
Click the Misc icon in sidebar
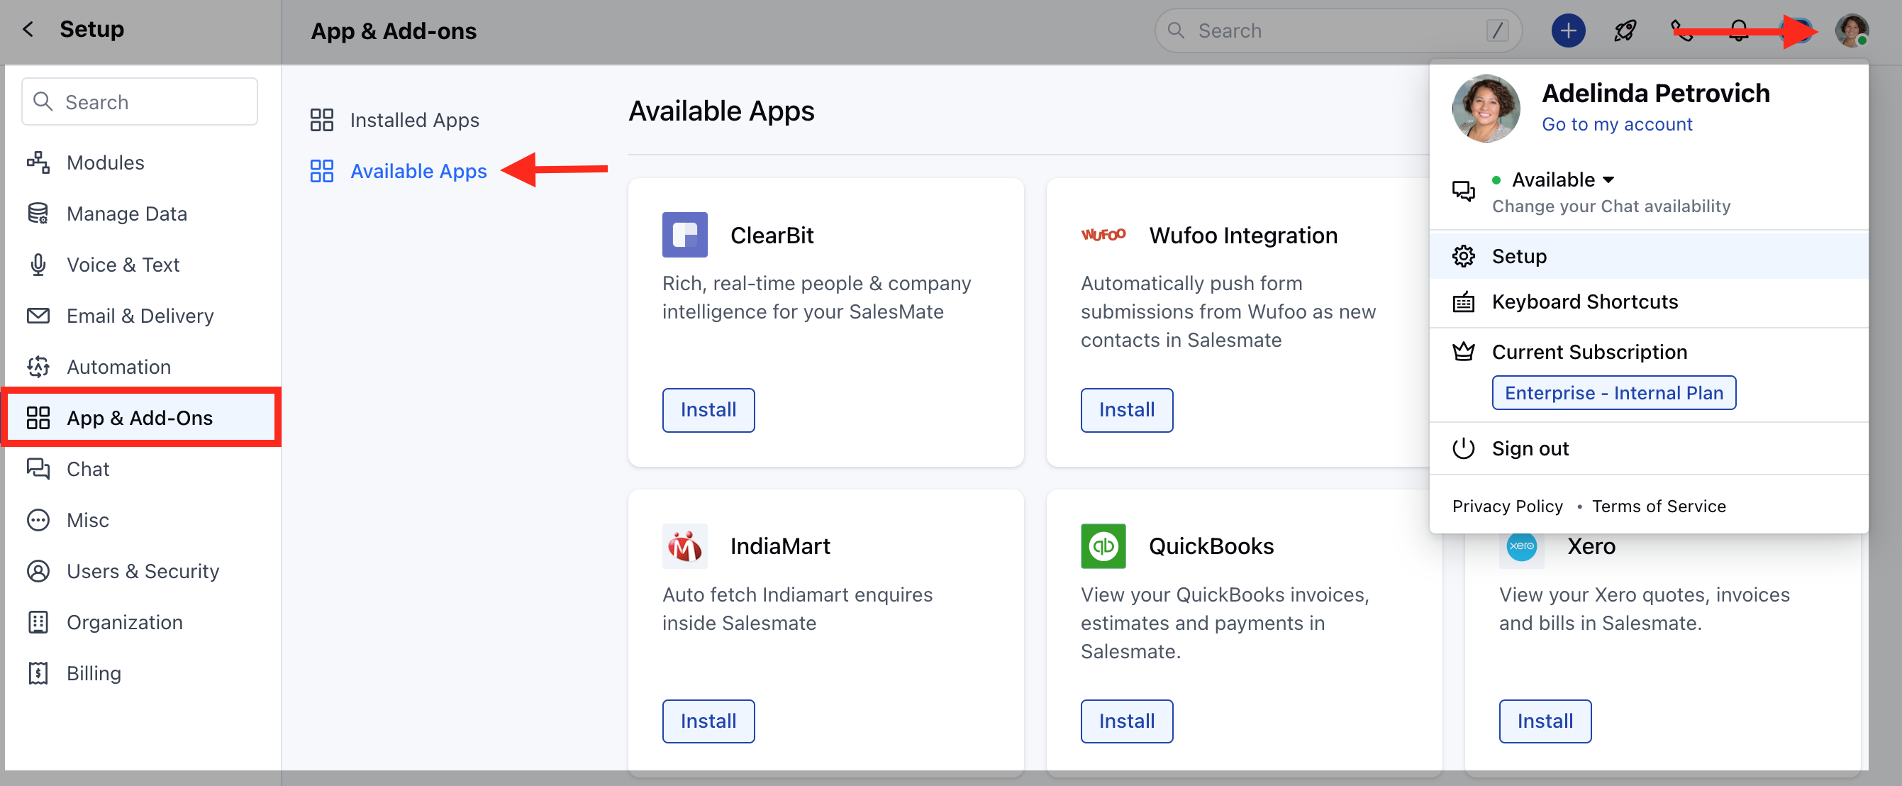(x=38, y=519)
